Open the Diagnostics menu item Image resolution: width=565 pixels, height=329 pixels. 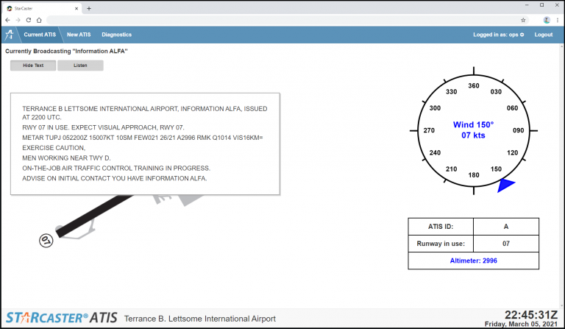pos(116,35)
